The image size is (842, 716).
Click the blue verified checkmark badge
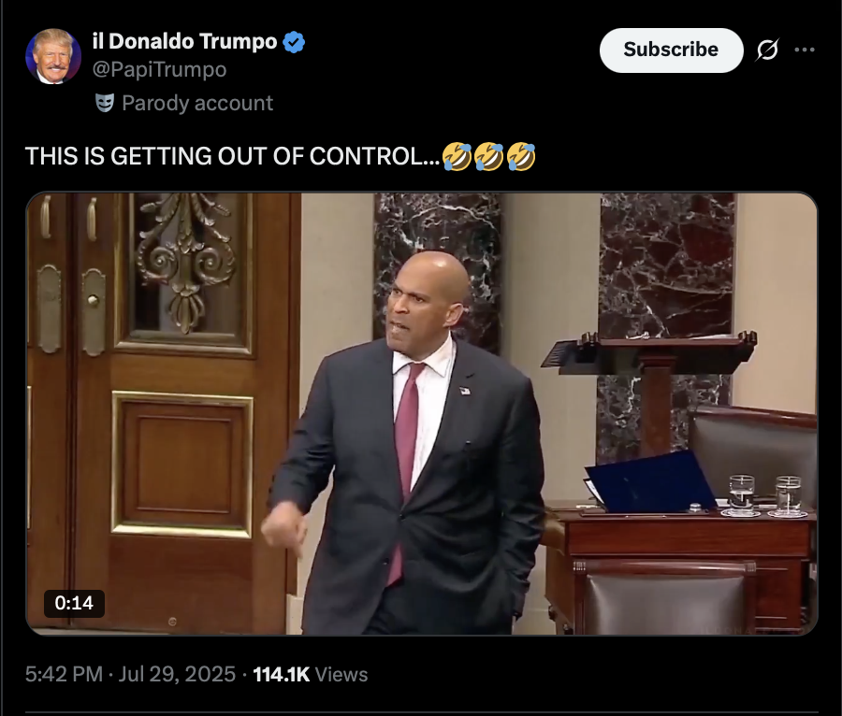point(294,42)
